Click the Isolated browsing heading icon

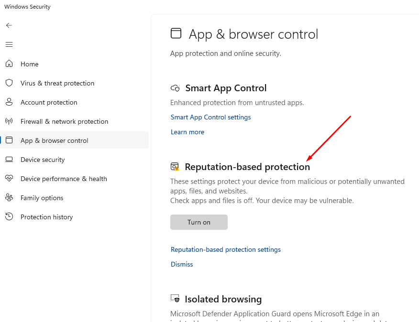(175, 299)
